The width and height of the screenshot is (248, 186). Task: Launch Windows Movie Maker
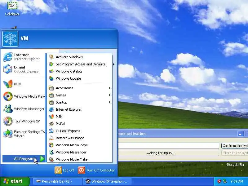click(79, 159)
